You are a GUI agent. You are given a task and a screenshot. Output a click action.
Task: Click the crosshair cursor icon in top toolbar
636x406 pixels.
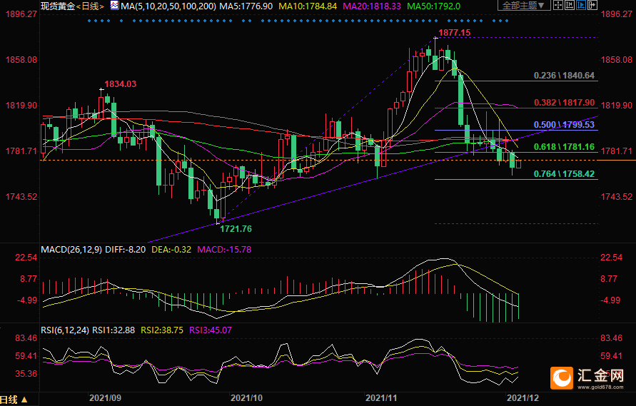point(558,5)
